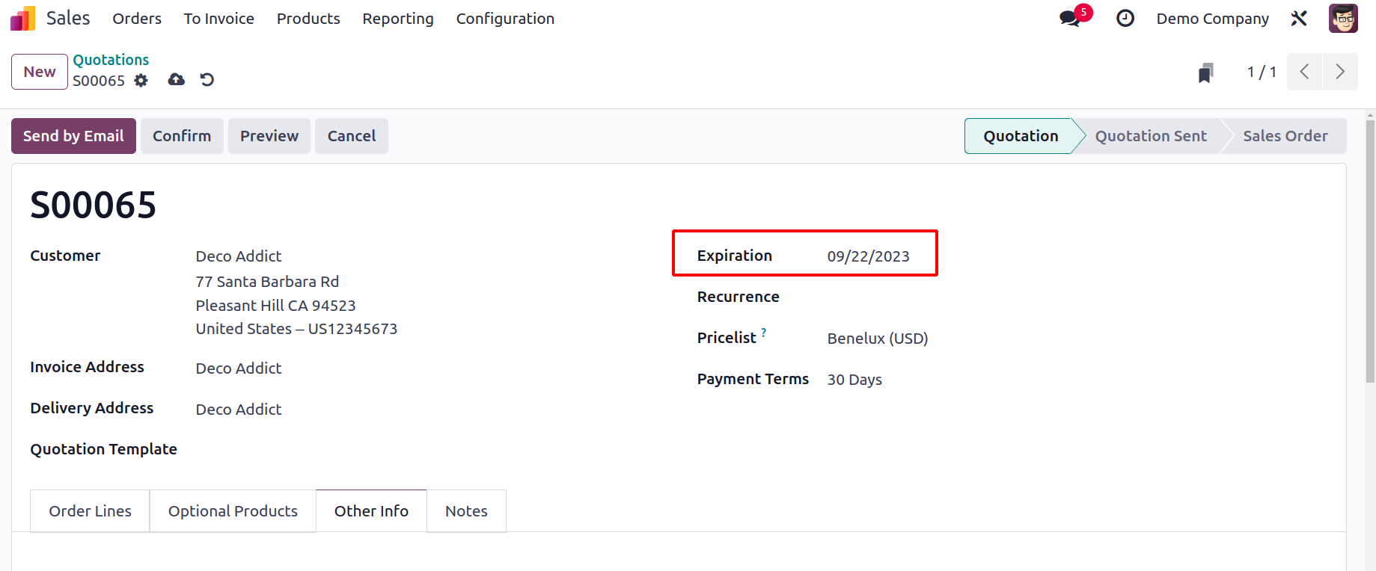Click the Quotations breadcrumb link
The image size is (1376, 571).
point(111,60)
